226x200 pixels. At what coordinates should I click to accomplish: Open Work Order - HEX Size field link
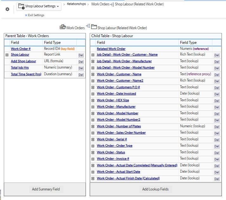(113, 100)
